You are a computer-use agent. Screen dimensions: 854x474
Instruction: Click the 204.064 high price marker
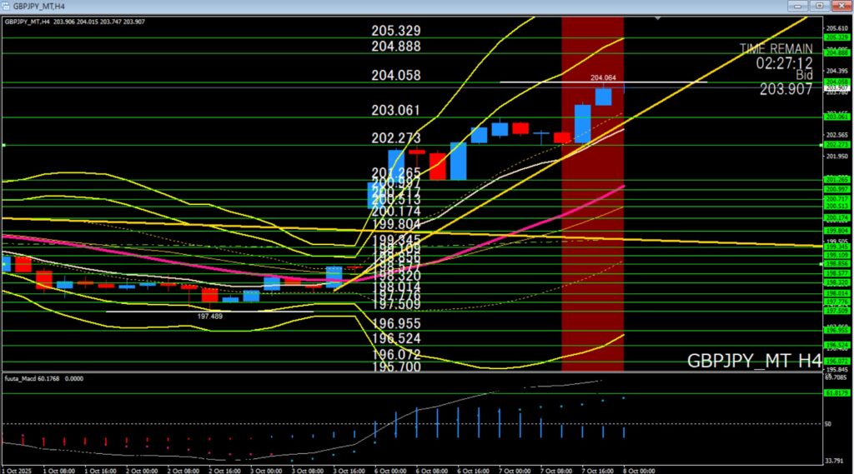(x=603, y=77)
